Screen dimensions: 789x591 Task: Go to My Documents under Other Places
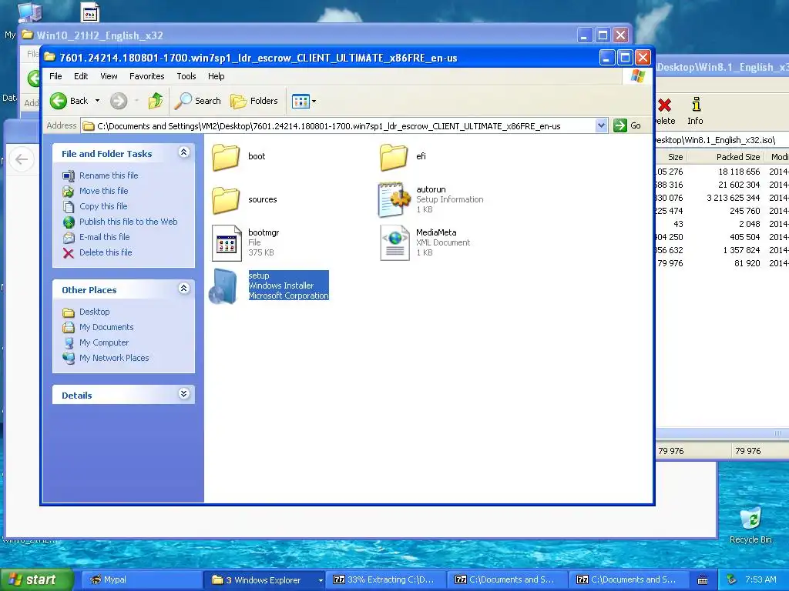click(x=106, y=327)
